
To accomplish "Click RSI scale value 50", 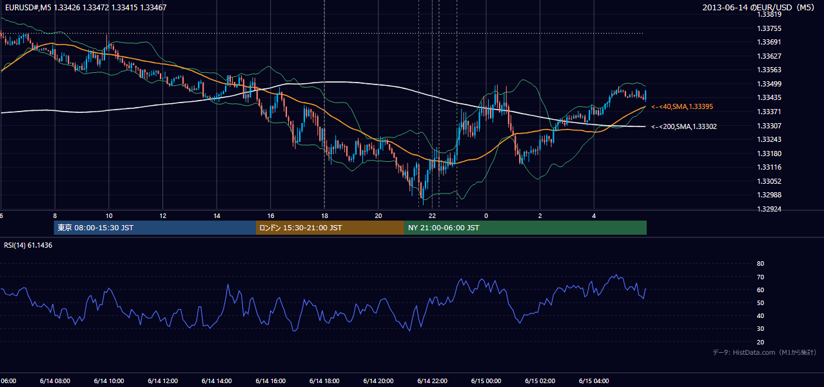I will click(x=760, y=303).
